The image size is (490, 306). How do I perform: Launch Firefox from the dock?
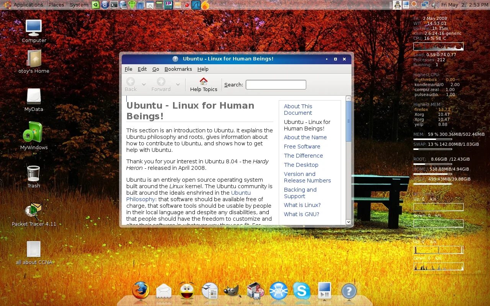tap(141, 291)
